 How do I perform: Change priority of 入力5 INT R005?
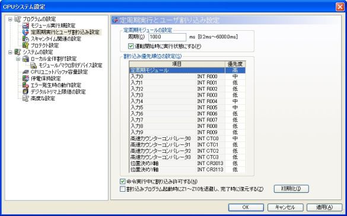point(235,107)
